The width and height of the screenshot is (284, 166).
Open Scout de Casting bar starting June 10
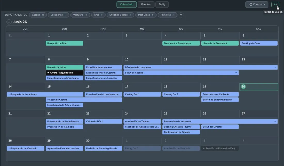pos(181,73)
